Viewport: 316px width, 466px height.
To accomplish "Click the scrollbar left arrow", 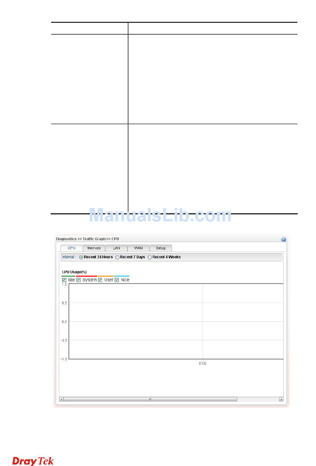I will pyautogui.click(x=61, y=399).
